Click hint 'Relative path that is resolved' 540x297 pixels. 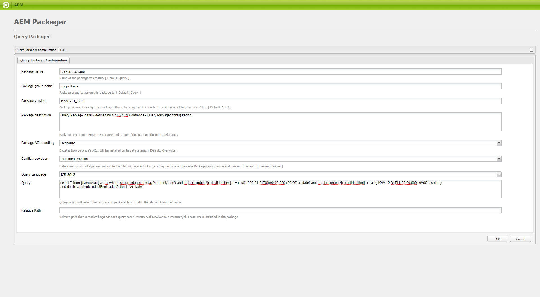(x=149, y=217)
